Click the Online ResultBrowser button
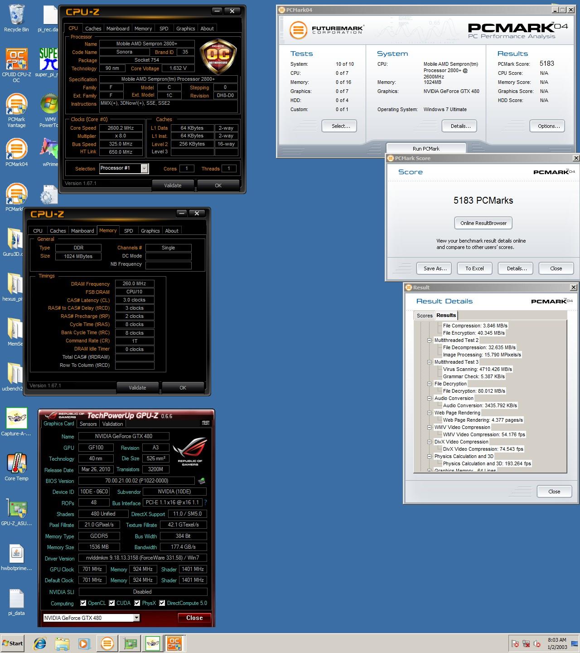 (x=483, y=223)
